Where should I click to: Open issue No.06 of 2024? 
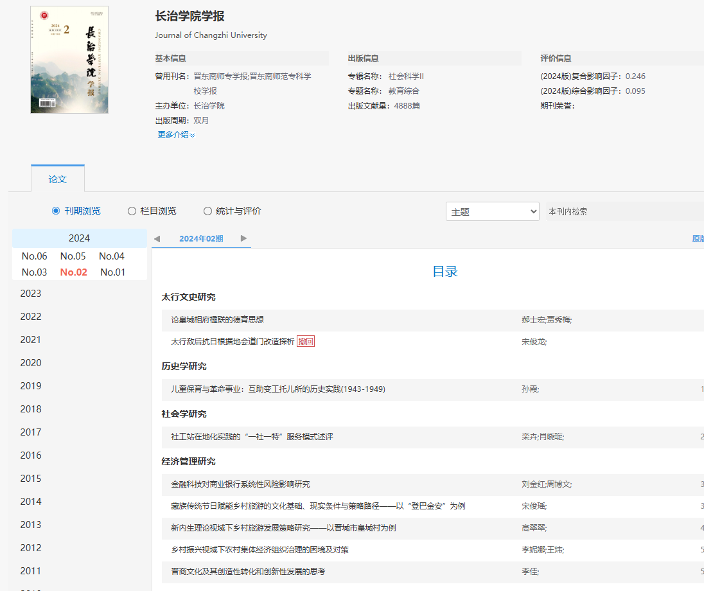[35, 256]
